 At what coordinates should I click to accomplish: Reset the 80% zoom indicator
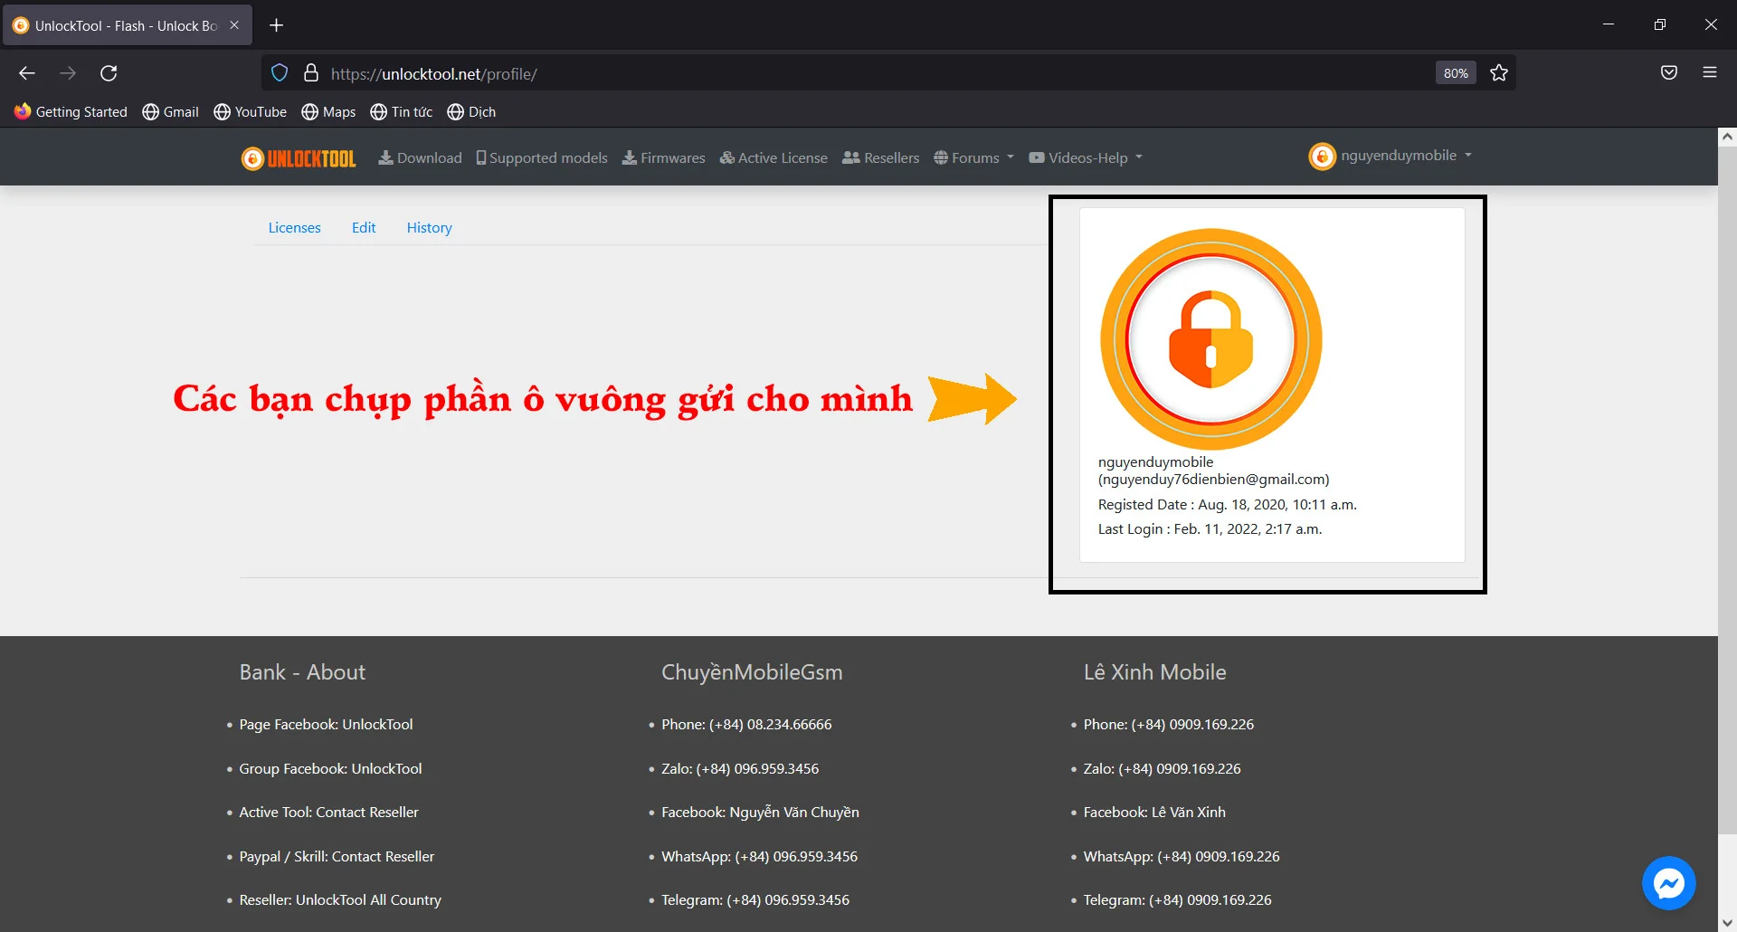pyautogui.click(x=1456, y=73)
